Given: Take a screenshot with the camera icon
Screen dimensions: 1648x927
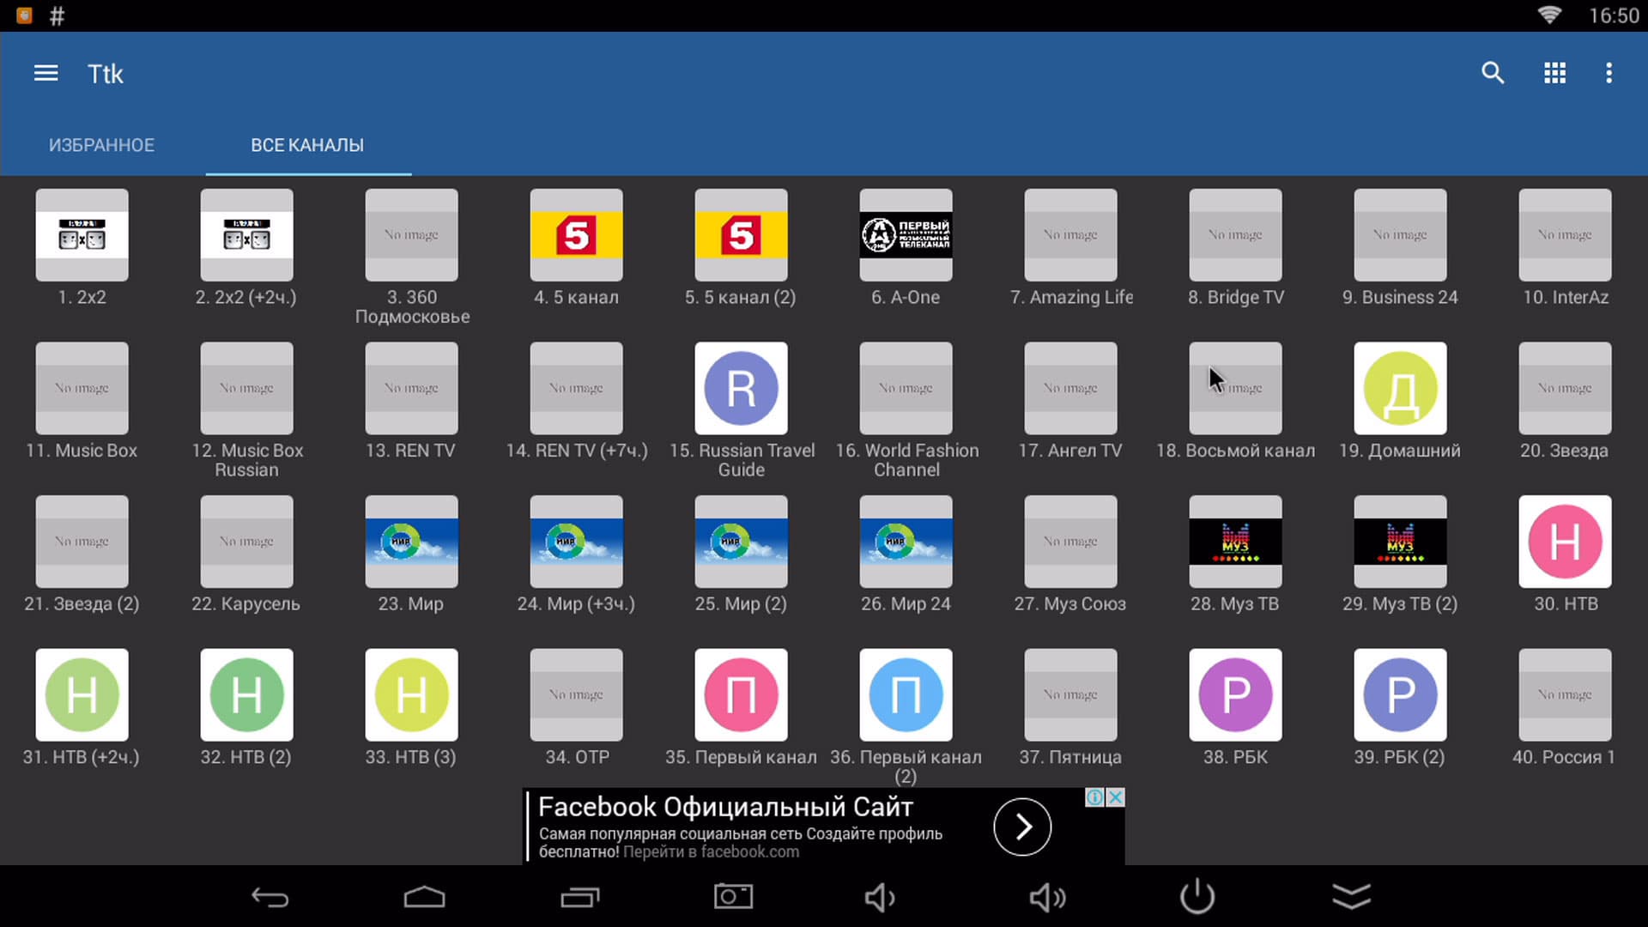Looking at the screenshot, I should [733, 897].
